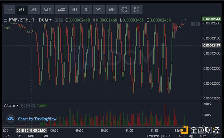Toggle log scale on price axis
This screenshot has height=138, width=224.
190,136
